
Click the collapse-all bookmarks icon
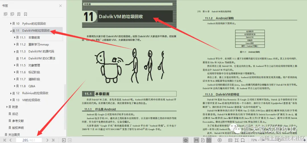click(12, 14)
